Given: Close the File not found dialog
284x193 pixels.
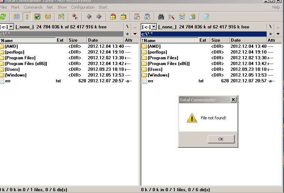Looking at the screenshot, I should [233, 100].
